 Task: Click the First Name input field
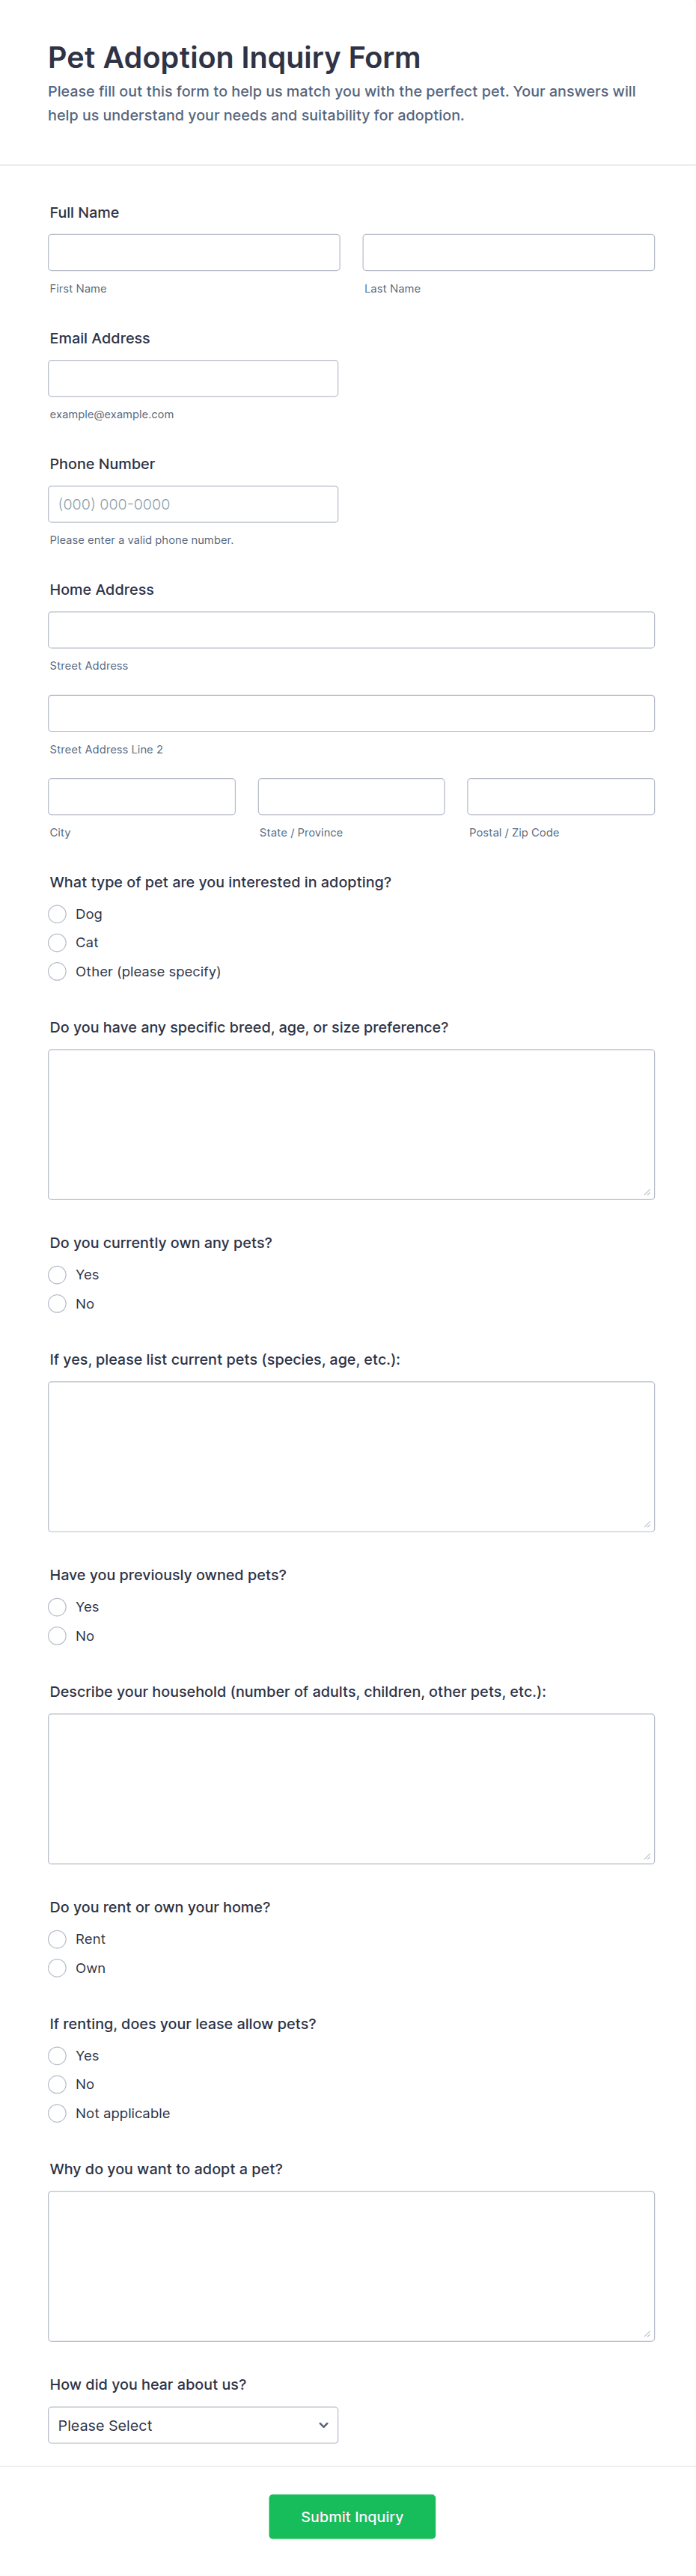tap(194, 253)
